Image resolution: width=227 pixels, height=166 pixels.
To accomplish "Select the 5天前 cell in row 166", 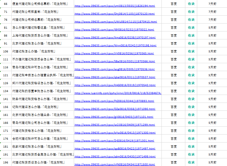I will tap(212, 123).
